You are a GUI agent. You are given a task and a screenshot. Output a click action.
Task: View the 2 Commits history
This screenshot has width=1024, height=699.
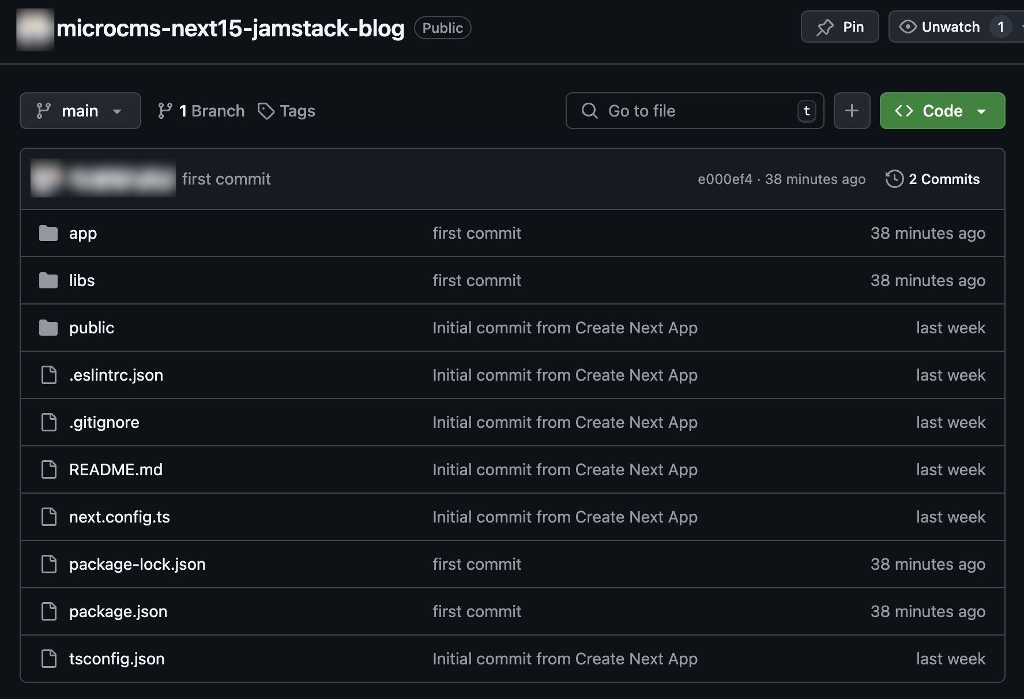(x=943, y=179)
